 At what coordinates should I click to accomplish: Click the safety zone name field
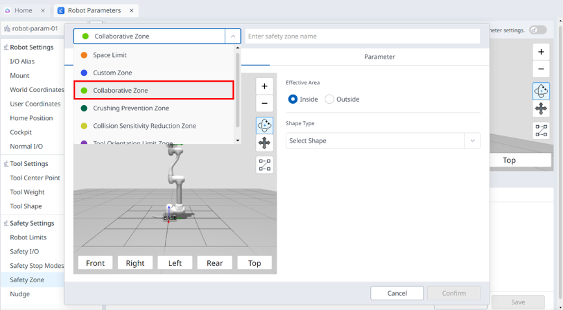(362, 36)
